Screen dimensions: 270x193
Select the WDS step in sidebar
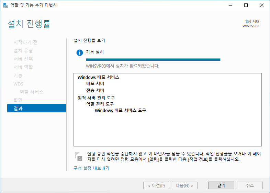pyautogui.click(x=18, y=84)
